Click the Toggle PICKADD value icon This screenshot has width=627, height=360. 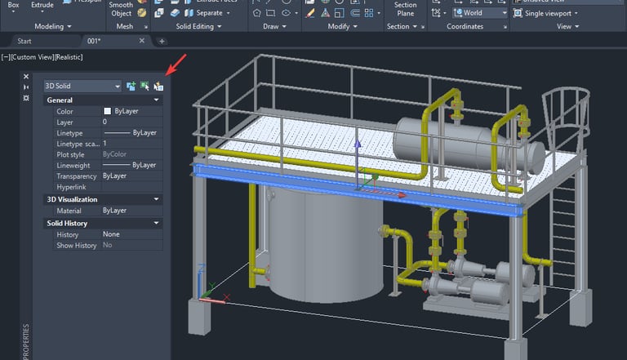[x=131, y=86]
